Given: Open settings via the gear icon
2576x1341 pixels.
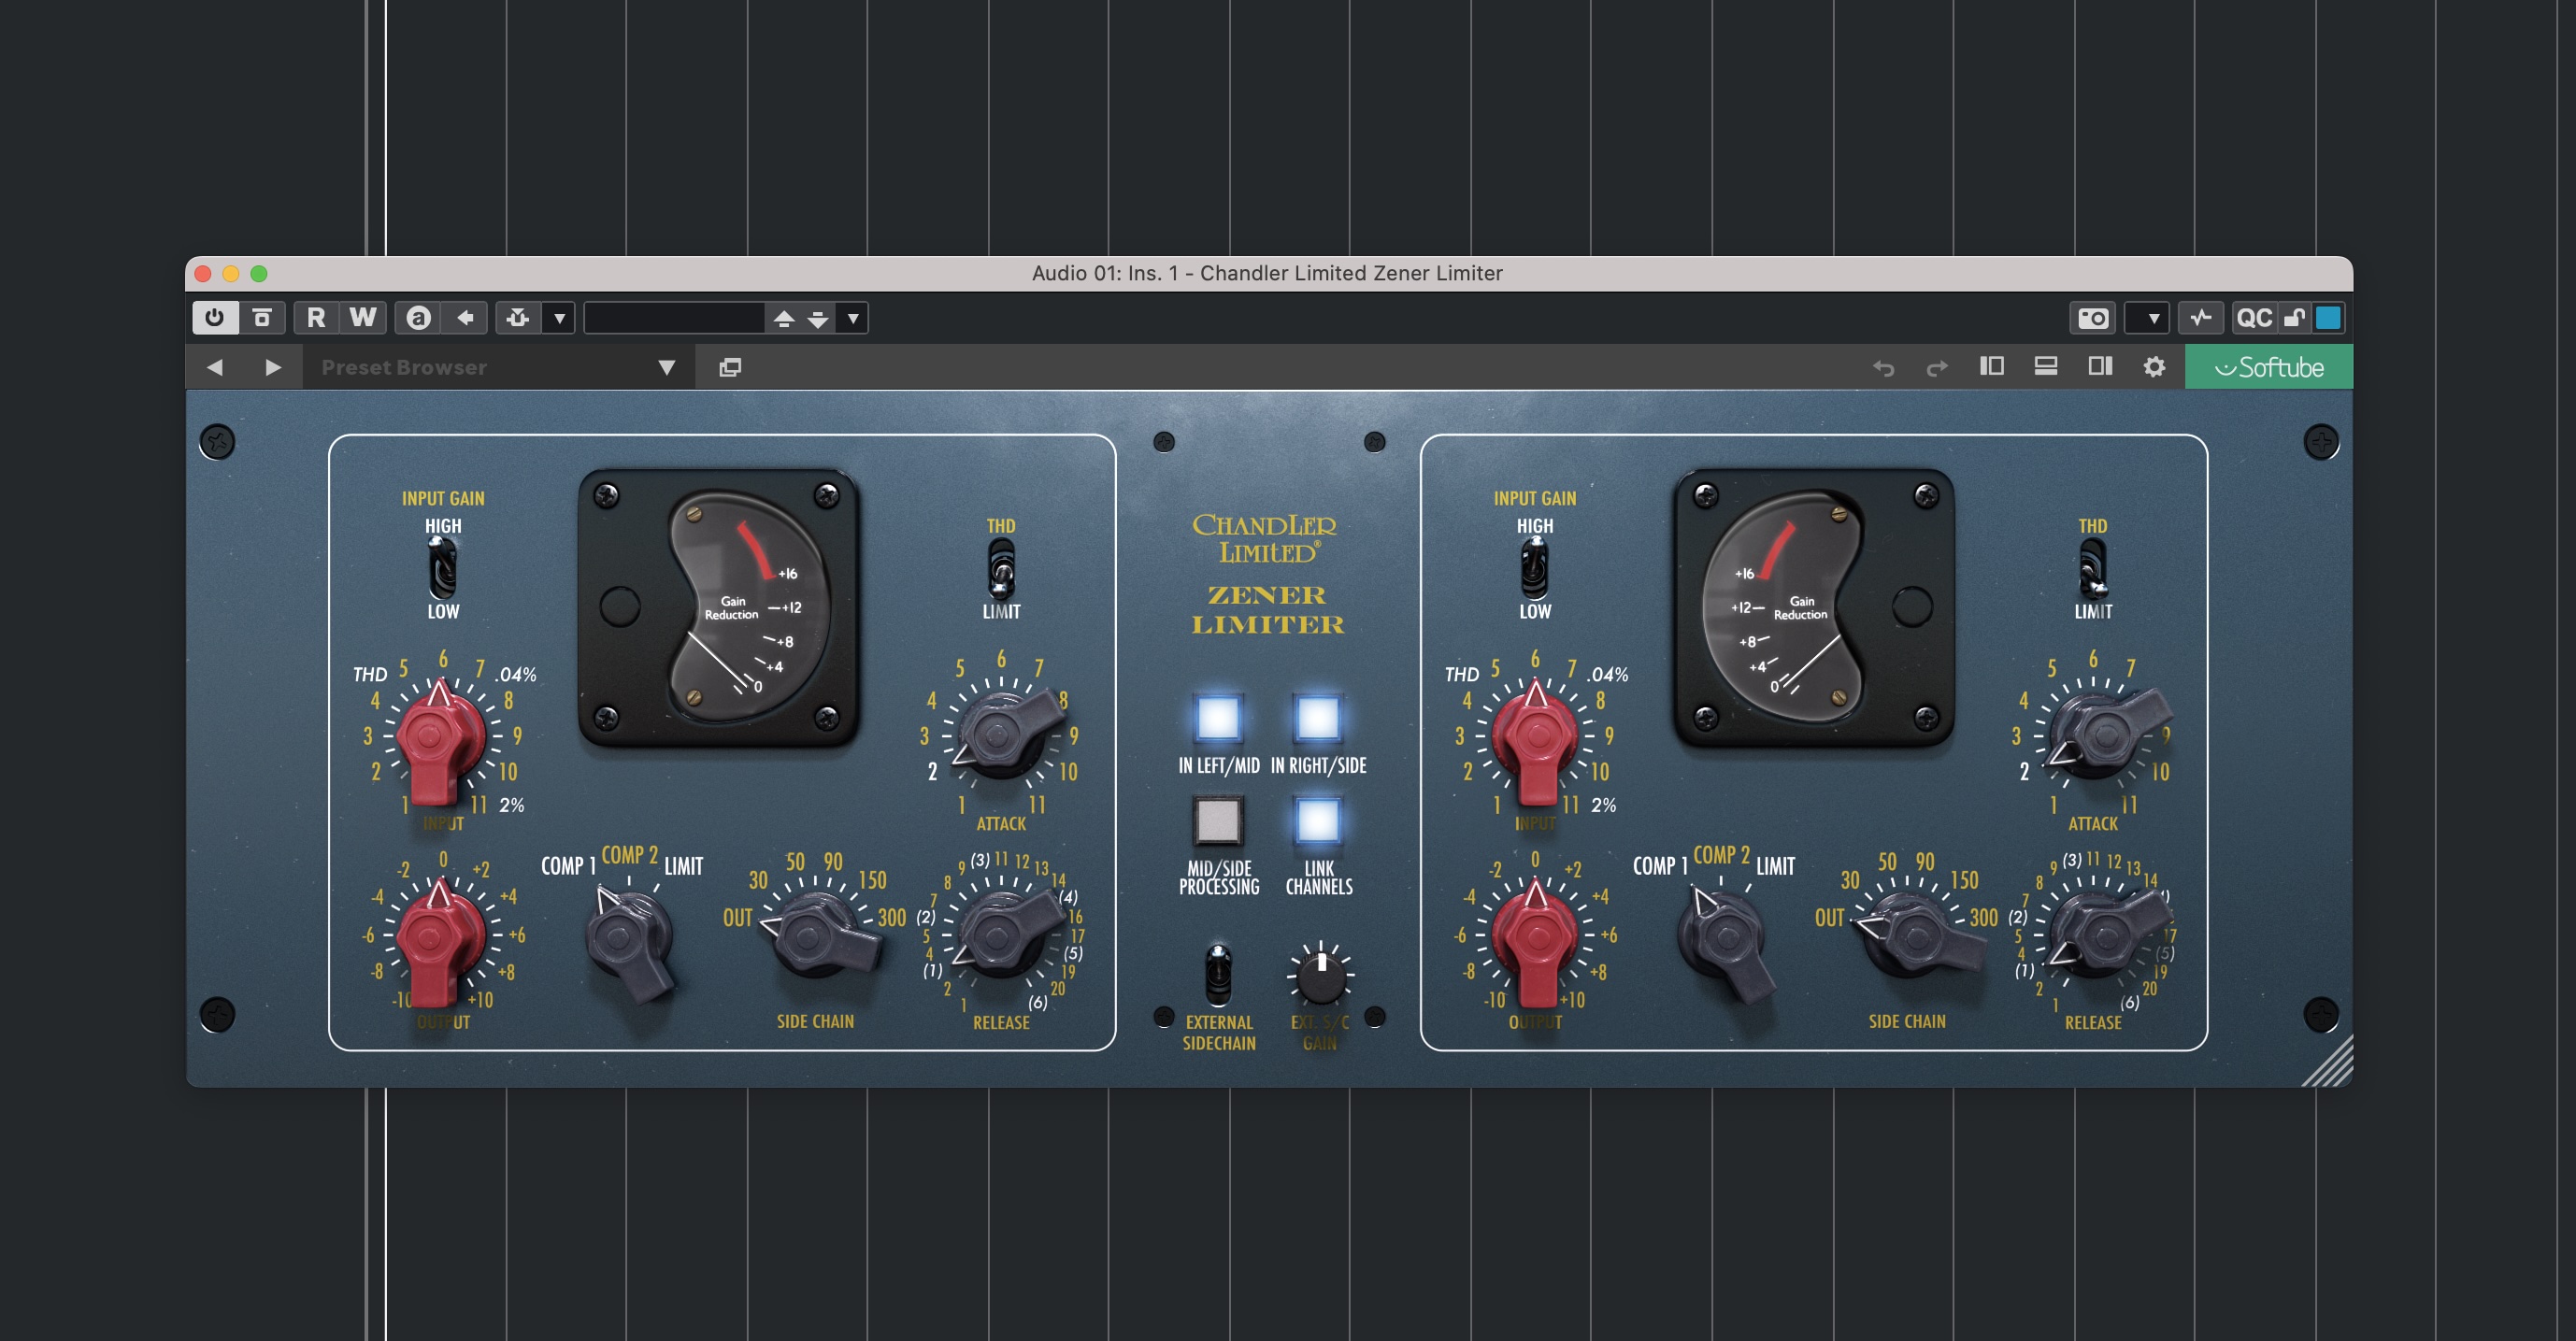Looking at the screenshot, I should 2154,367.
